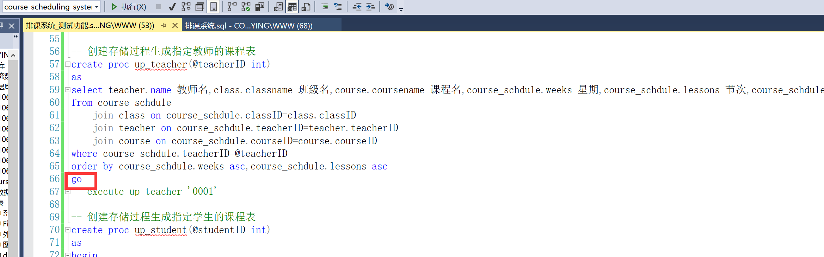The width and height of the screenshot is (824, 257).
Task: Click line number 68 in the gutter
Action: pos(54,204)
